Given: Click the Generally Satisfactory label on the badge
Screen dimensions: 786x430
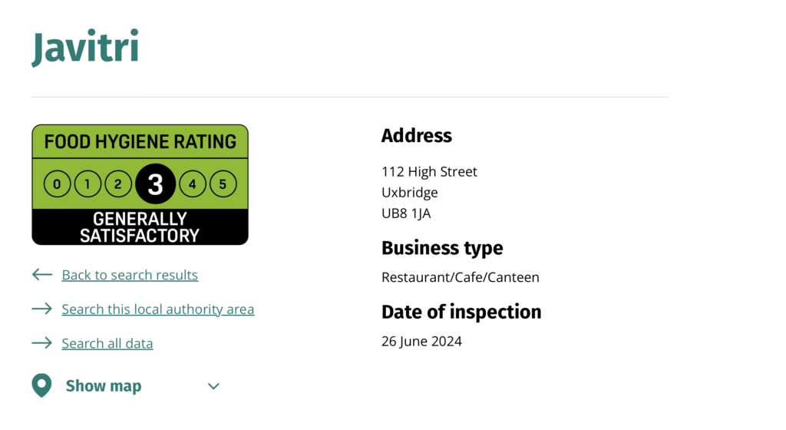Looking at the screenshot, I should click(140, 227).
